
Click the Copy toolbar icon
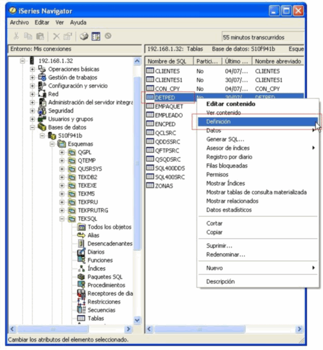[x=28, y=36]
